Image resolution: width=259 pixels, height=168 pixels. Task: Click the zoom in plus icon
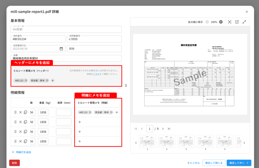pyautogui.click(x=221, y=22)
